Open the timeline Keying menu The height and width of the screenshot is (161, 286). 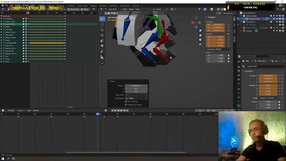coord(21,110)
